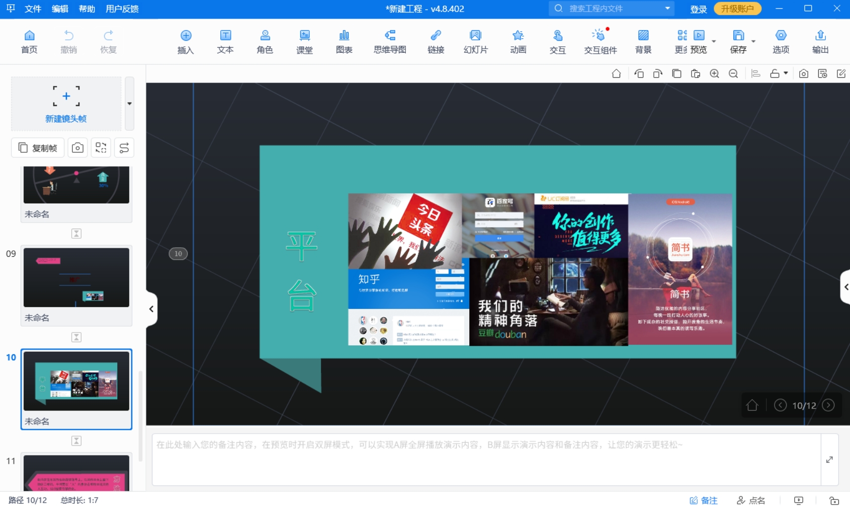Viewport: 850px width, 506px height.
Task: Open the search box filter dropdown
Action: click(x=667, y=9)
